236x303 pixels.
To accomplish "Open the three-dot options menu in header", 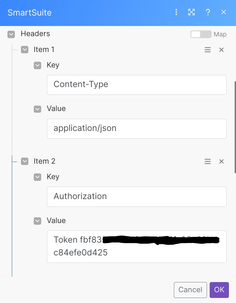I will click(x=176, y=12).
